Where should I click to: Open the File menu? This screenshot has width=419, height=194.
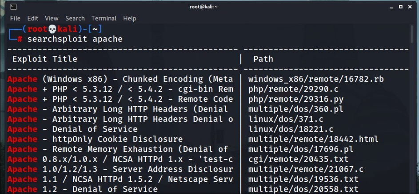point(15,18)
